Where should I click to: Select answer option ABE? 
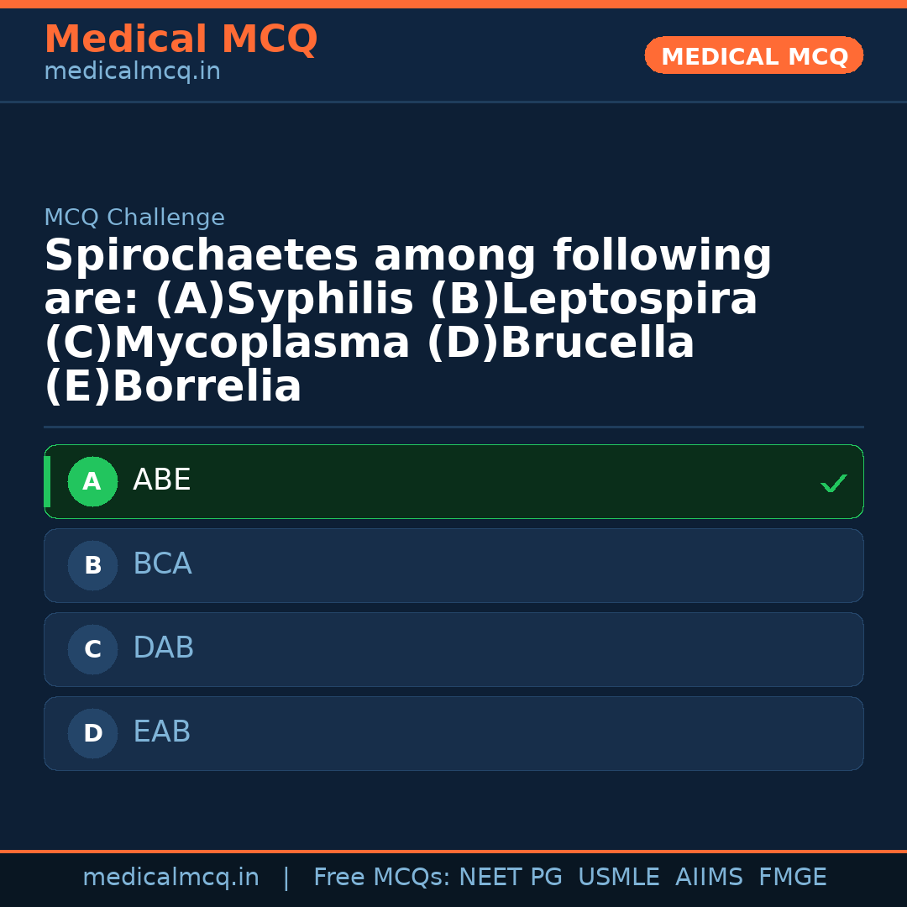(453, 481)
